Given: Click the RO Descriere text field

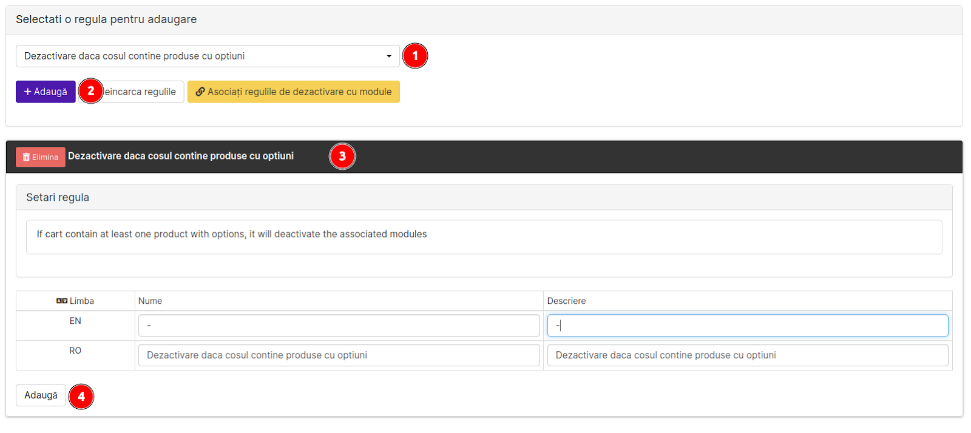Looking at the screenshot, I should click(747, 355).
